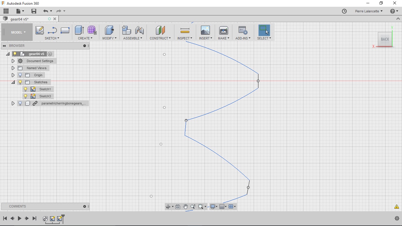Click the Create Form purple icon
Viewport: 402px width, 226px height.
(92, 30)
